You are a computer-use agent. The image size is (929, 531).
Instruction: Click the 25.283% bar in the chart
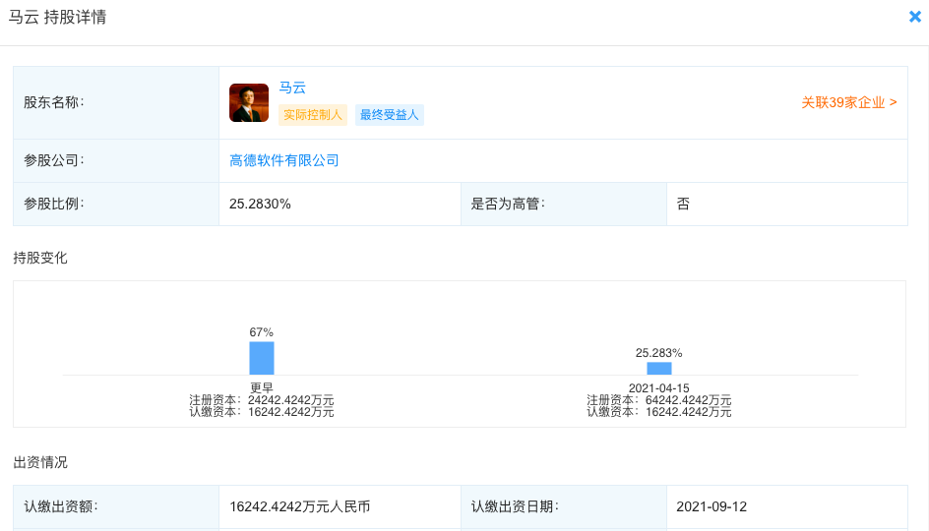(x=658, y=368)
